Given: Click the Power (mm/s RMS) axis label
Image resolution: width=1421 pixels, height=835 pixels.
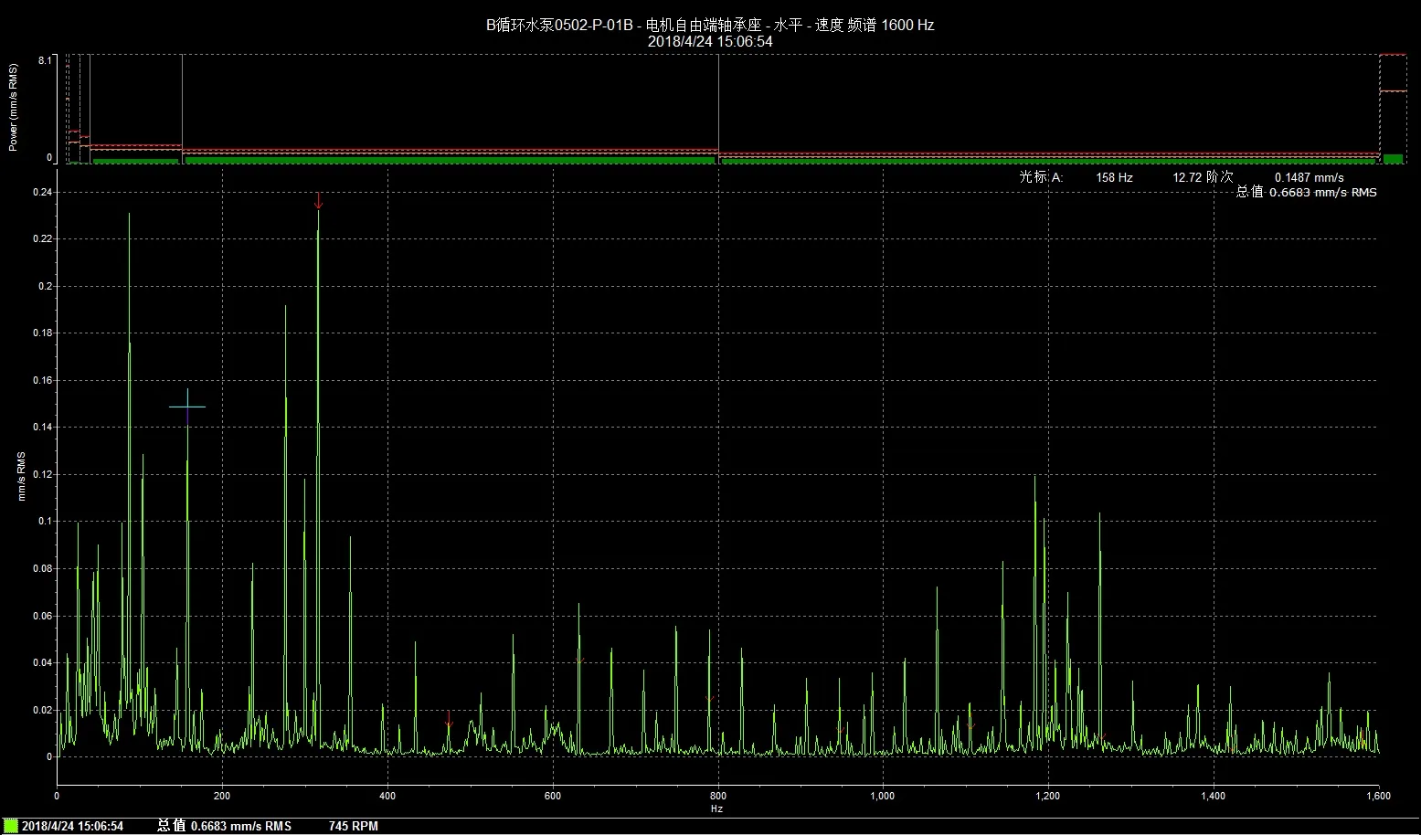Looking at the screenshot, I should (13, 107).
